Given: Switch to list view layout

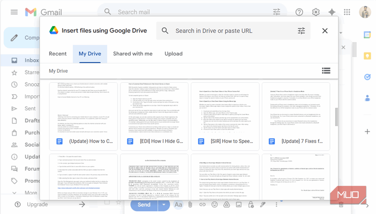Looking at the screenshot, I should (x=326, y=71).
